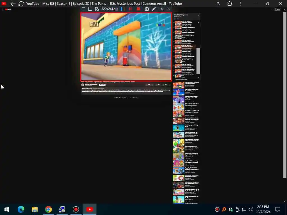Open the network tray icon
This screenshot has width=287, height=215.
[244, 209]
